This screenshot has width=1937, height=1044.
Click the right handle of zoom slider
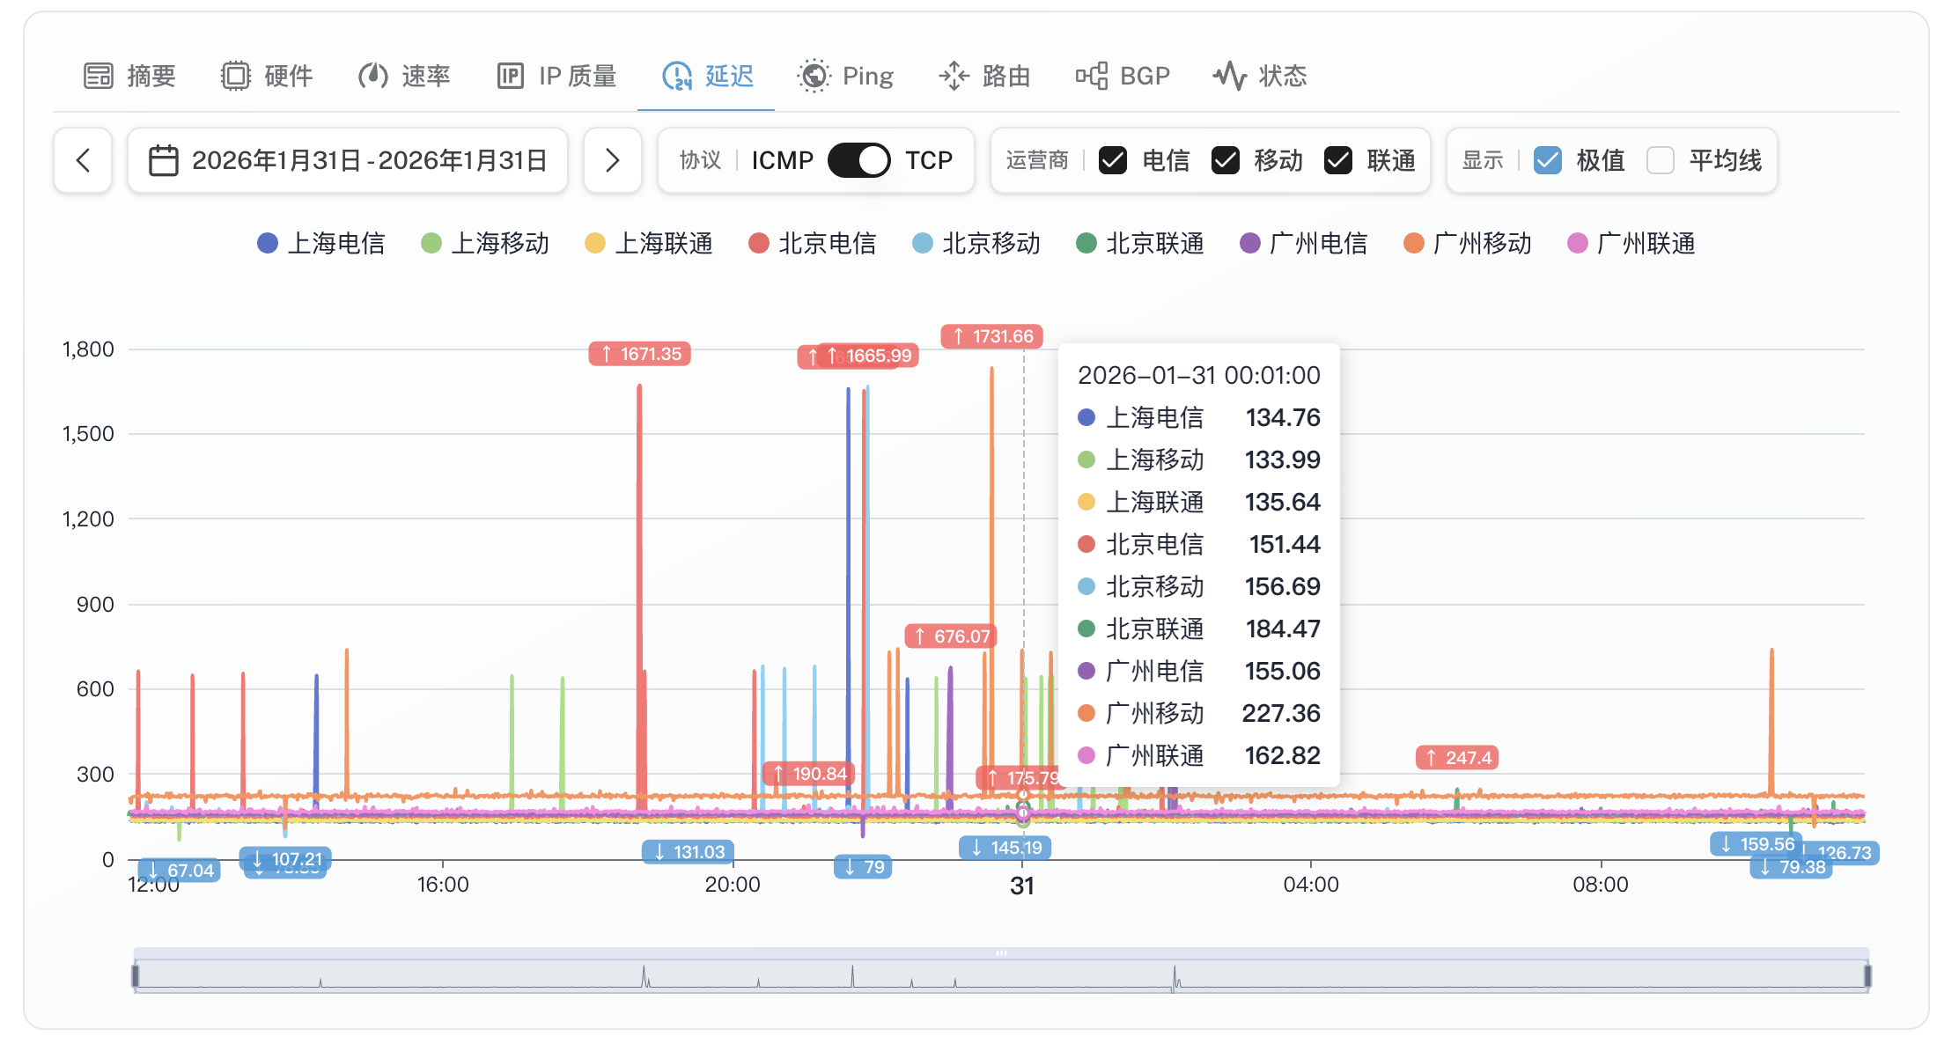[x=1867, y=975]
